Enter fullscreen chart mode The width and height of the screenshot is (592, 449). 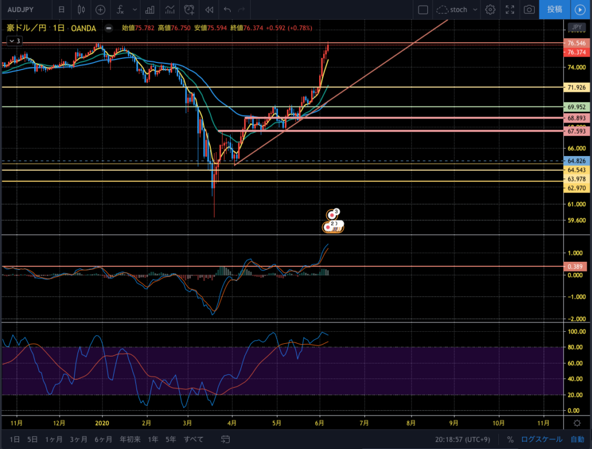(x=510, y=9)
